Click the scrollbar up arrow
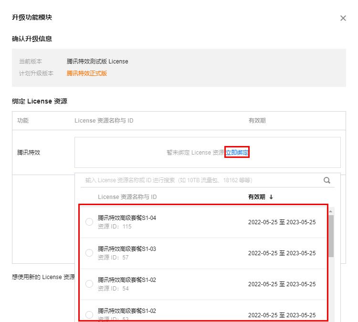358x322 pixels. [331, 211]
